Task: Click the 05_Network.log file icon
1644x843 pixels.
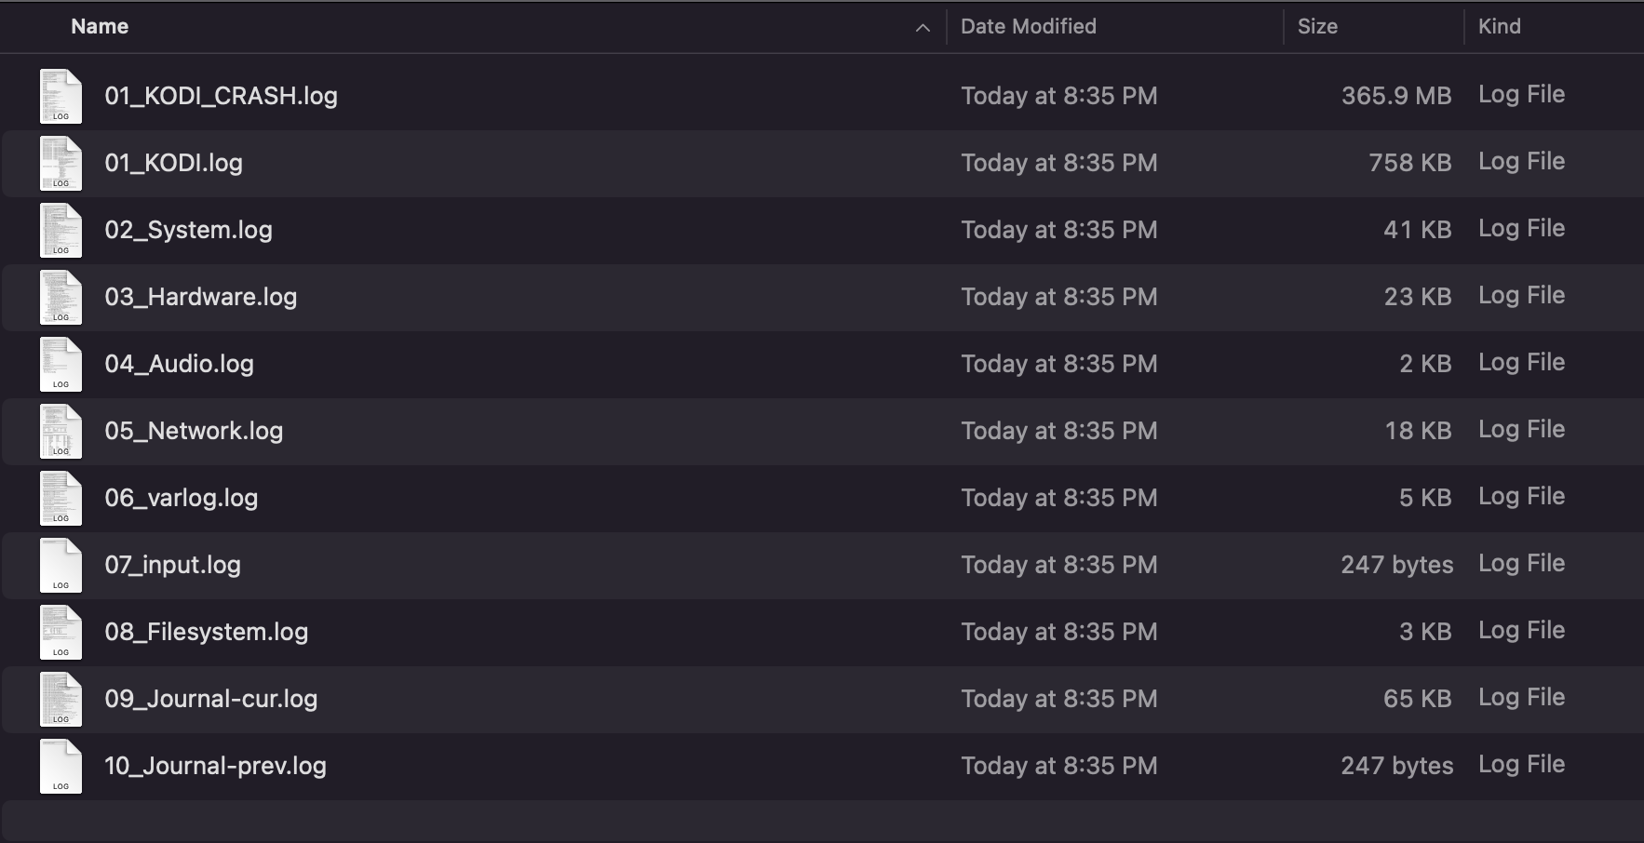Action: 61,432
